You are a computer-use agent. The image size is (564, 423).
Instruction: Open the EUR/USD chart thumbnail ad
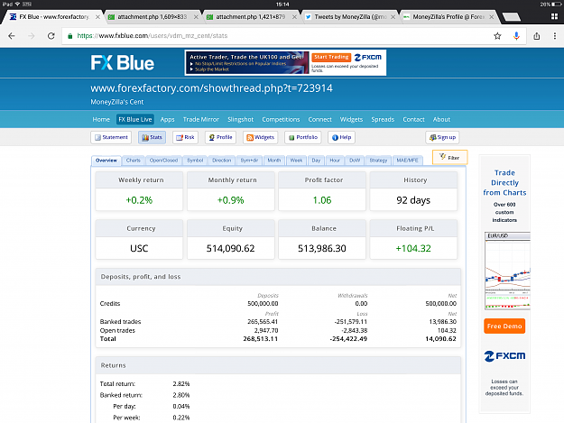pyautogui.click(x=507, y=271)
